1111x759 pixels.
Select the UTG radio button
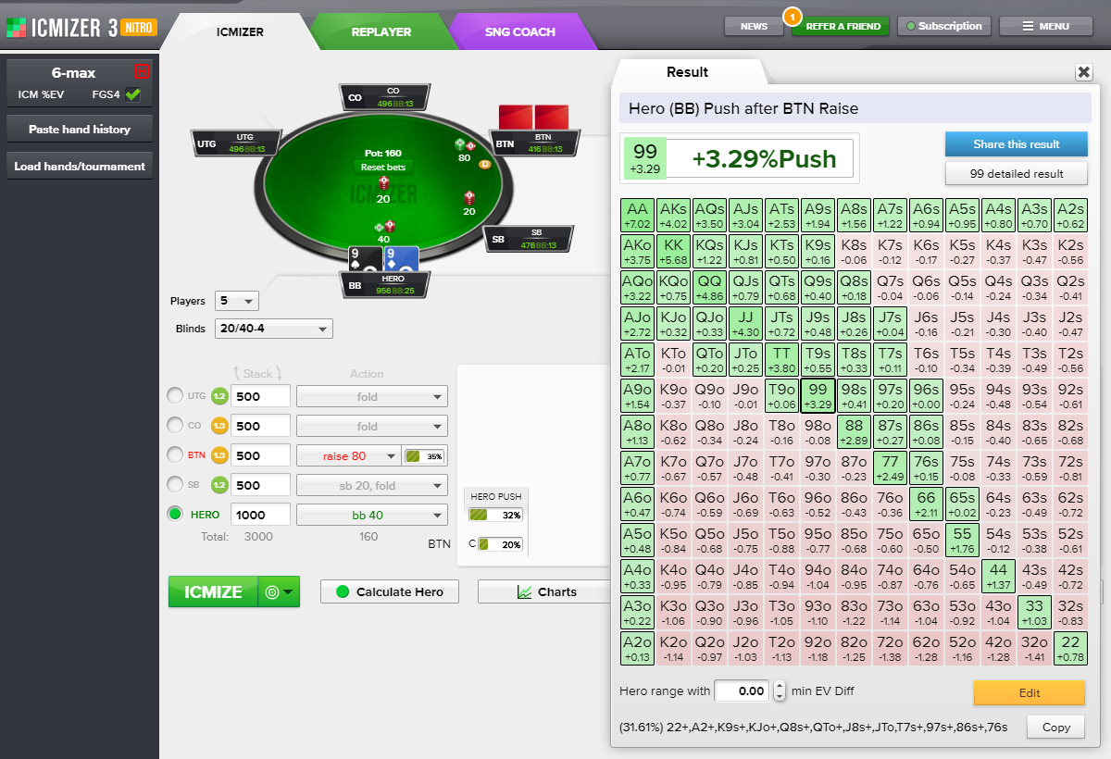(x=175, y=396)
